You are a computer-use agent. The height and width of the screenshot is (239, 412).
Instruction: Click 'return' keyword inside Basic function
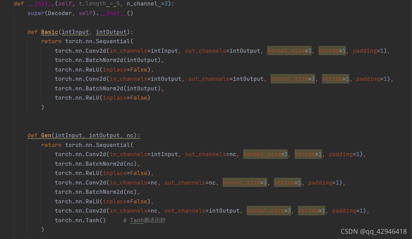coord(51,41)
